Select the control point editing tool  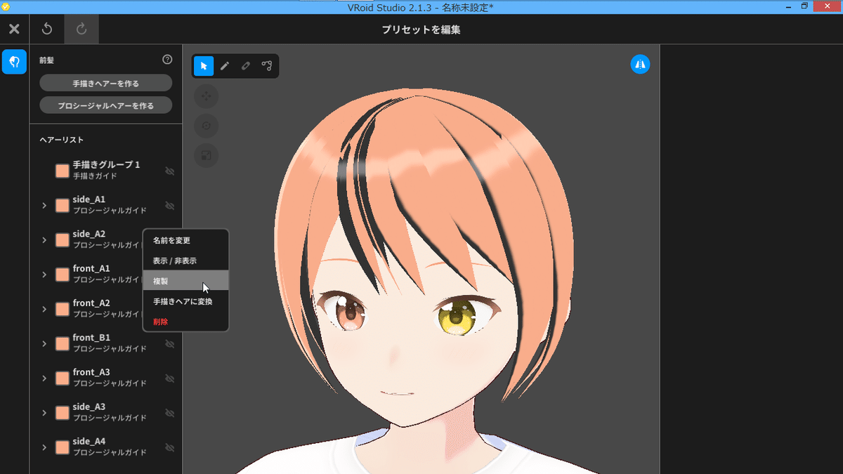point(268,65)
